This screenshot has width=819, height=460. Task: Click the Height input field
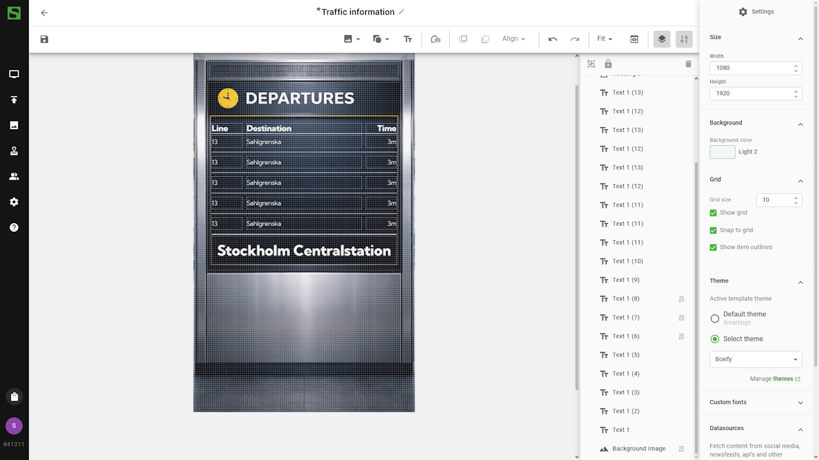pyautogui.click(x=756, y=93)
